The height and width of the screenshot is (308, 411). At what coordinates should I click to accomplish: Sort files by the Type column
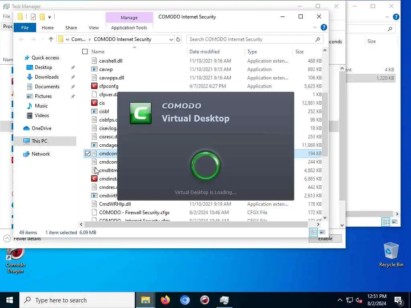tap(252, 52)
